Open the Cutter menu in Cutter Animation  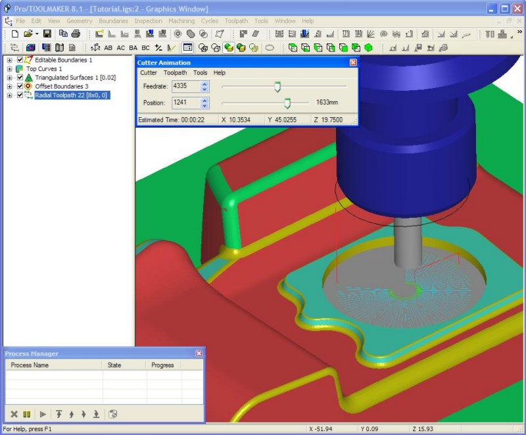click(x=149, y=72)
